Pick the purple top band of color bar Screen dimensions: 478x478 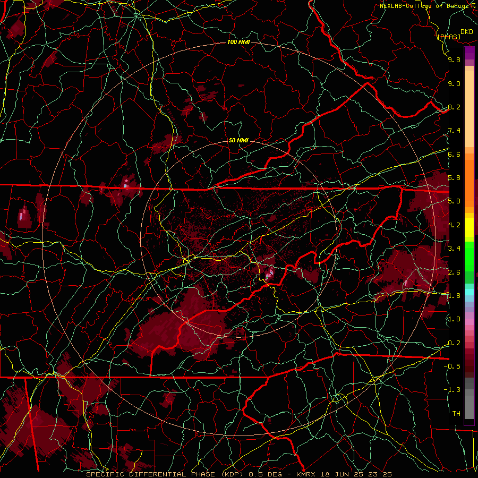pos(469,53)
